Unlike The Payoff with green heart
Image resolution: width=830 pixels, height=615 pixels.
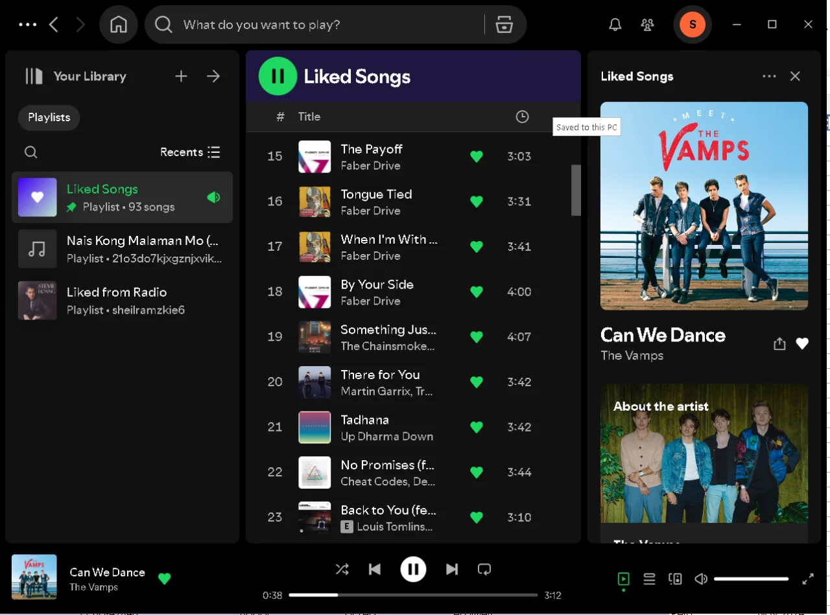click(x=477, y=156)
